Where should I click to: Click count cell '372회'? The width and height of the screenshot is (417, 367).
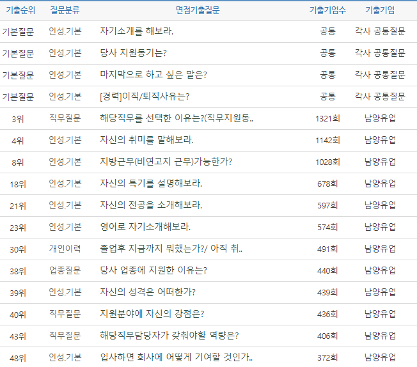pos(327,358)
